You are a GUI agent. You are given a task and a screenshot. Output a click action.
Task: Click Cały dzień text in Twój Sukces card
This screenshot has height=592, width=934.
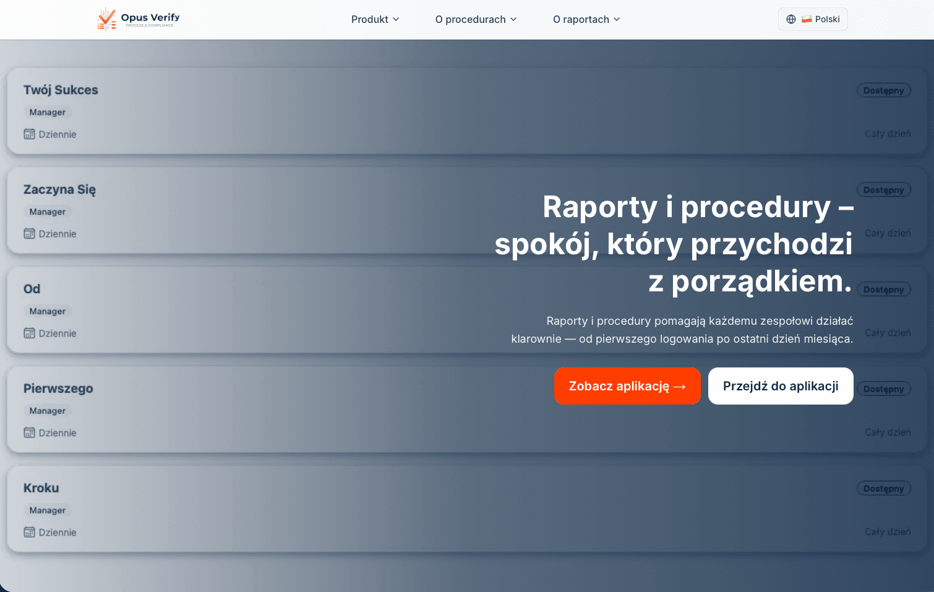point(888,134)
